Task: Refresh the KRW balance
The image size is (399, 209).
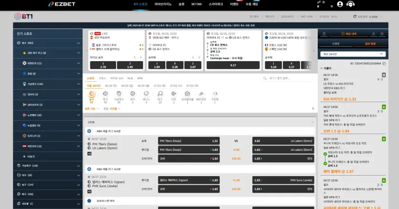Action: click(x=355, y=16)
